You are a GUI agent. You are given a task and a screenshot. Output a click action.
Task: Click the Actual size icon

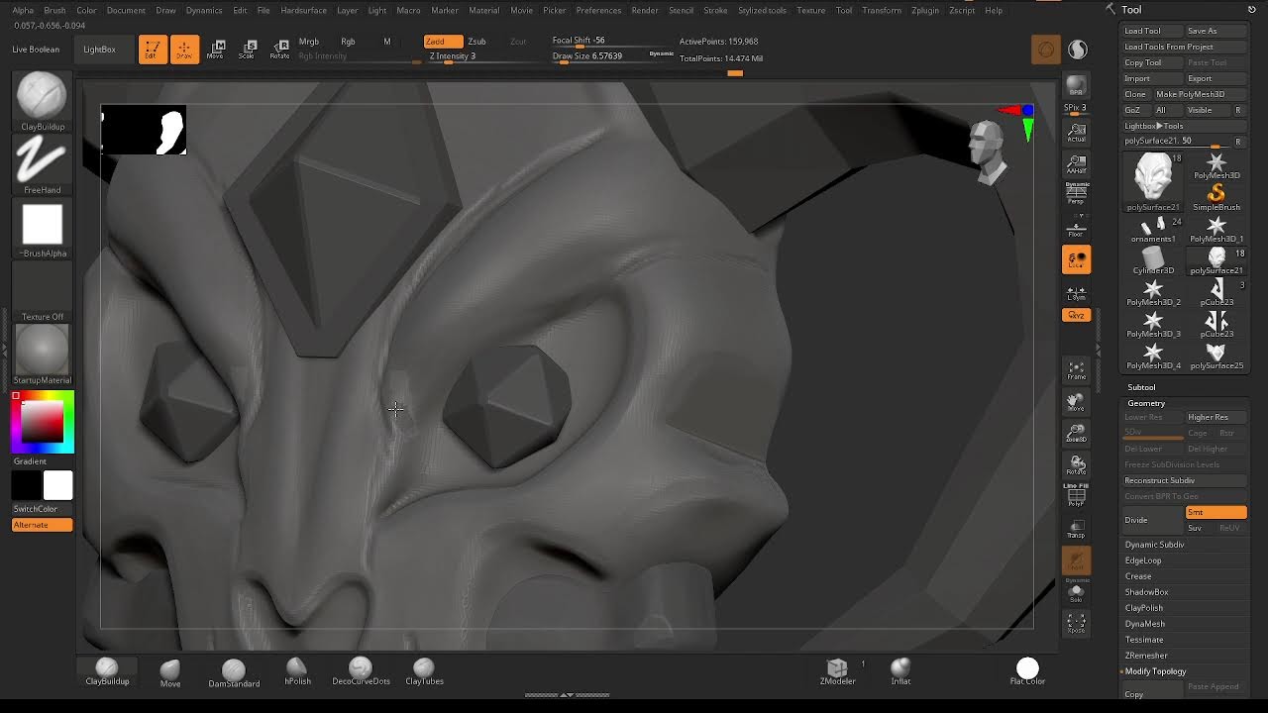[x=1076, y=133]
